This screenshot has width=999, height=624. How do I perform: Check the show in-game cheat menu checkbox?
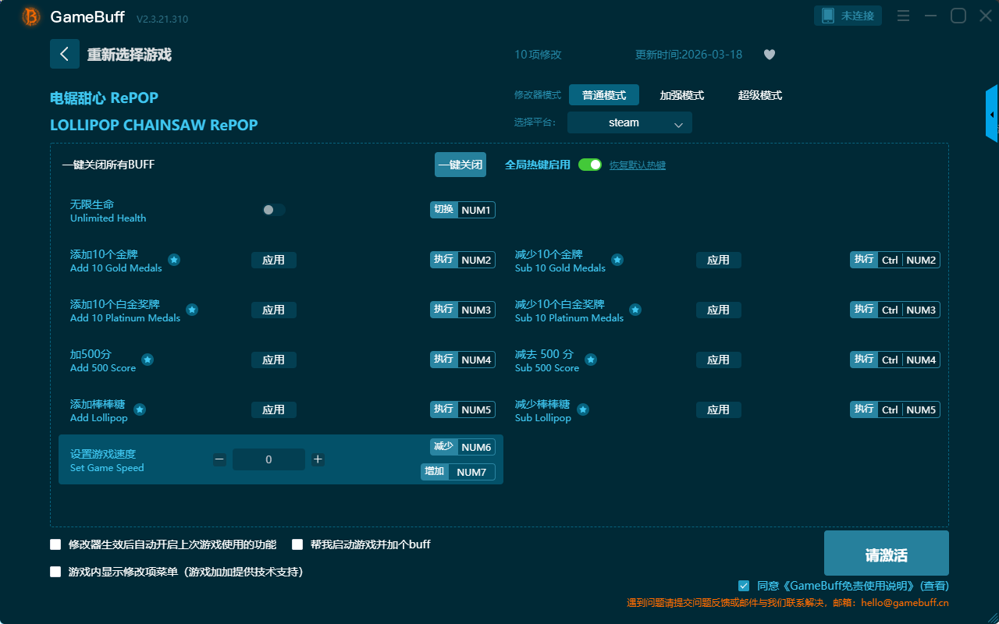tap(55, 572)
